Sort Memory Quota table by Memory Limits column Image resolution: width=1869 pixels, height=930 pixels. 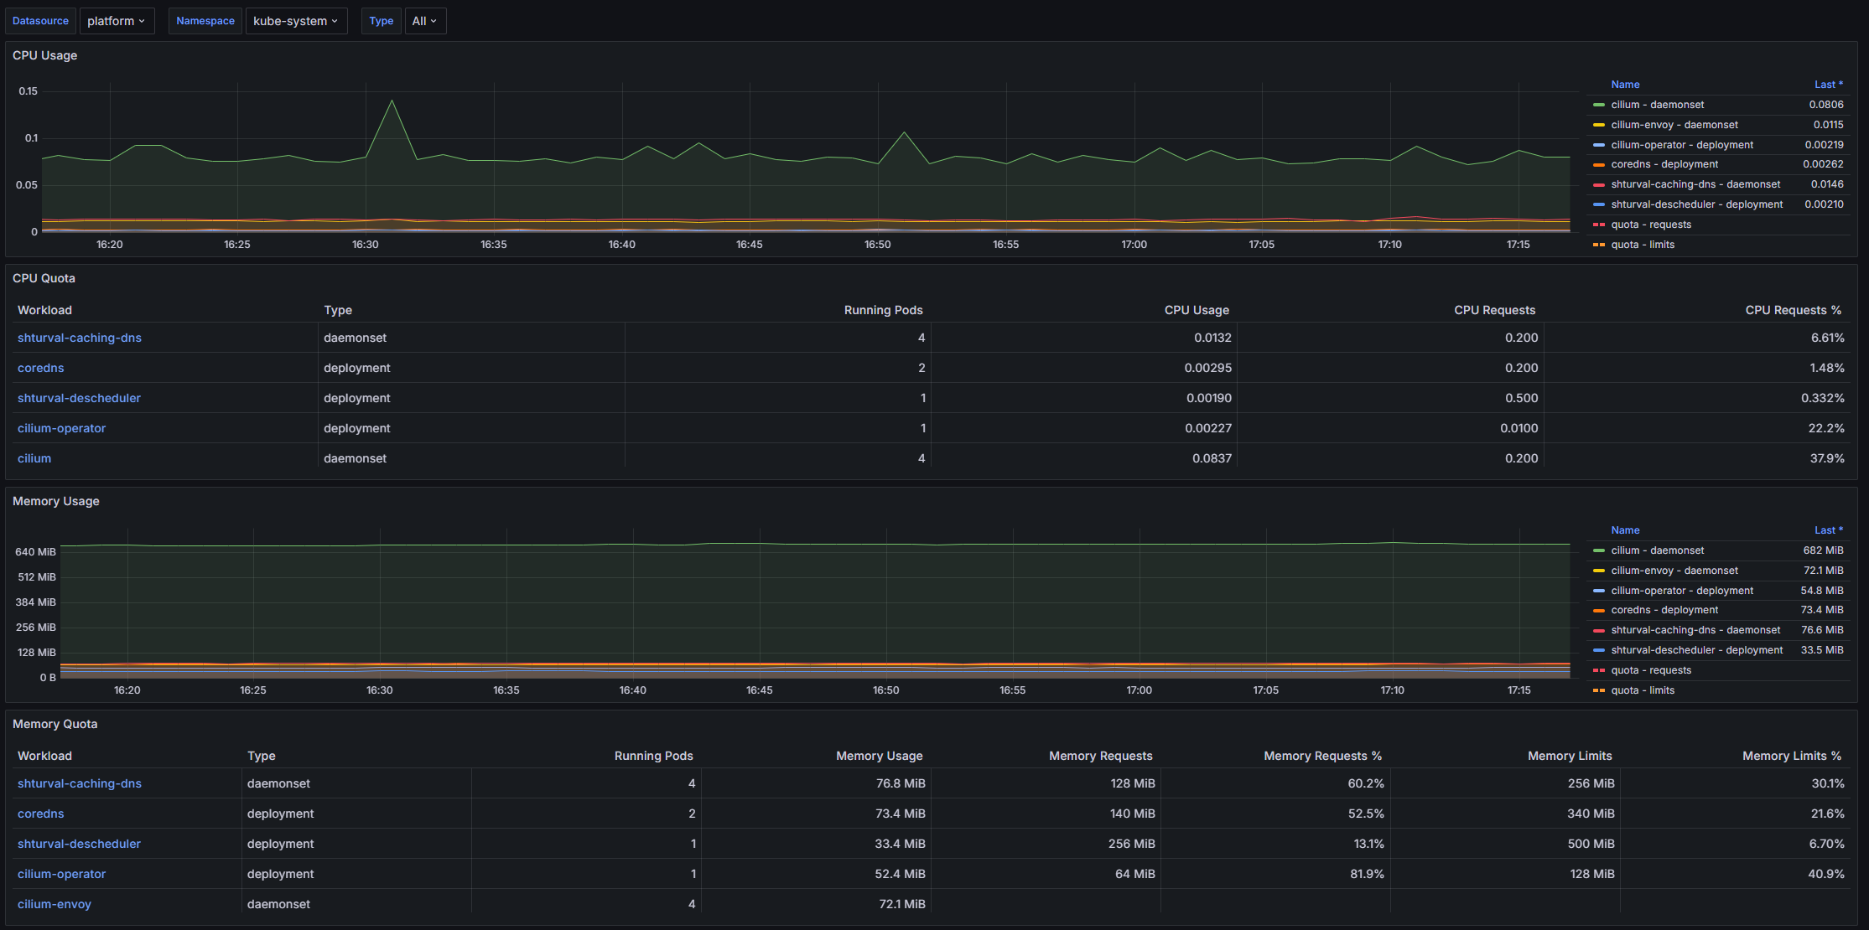pyautogui.click(x=1570, y=756)
